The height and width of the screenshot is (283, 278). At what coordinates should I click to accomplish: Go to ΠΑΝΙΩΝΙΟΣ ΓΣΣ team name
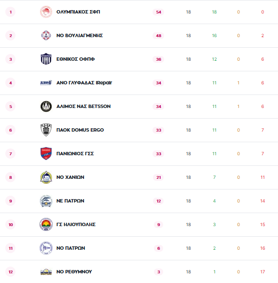coord(75,154)
